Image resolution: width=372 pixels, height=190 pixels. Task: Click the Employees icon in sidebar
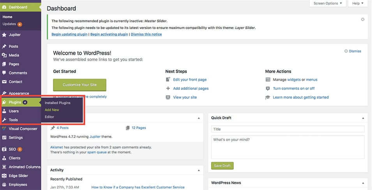coord(4,185)
